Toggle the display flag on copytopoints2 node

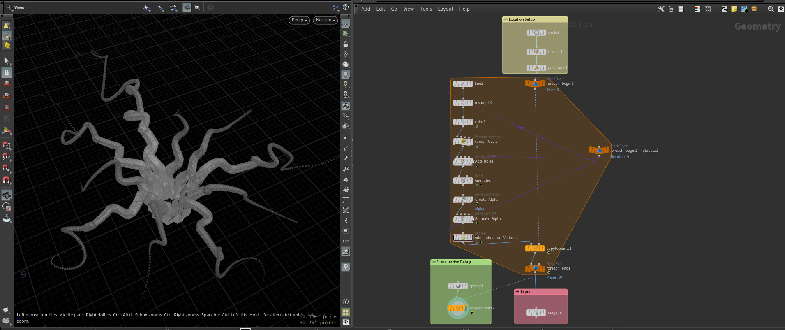pyautogui.click(x=466, y=308)
